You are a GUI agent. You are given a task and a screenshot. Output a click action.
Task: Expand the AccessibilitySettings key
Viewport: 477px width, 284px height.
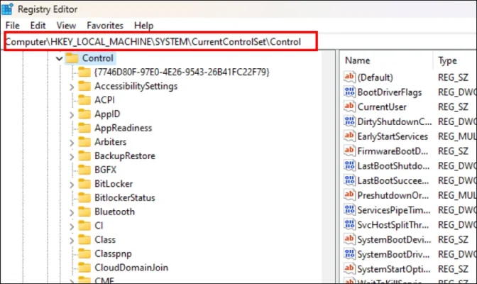click(72, 87)
